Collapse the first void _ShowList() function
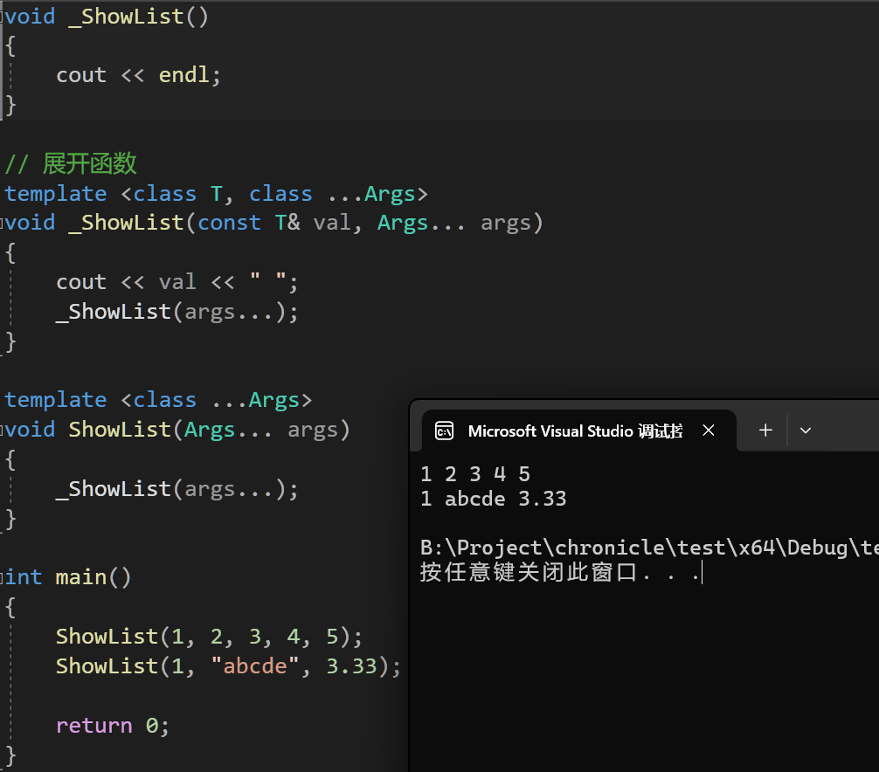879x772 pixels. click(2, 17)
